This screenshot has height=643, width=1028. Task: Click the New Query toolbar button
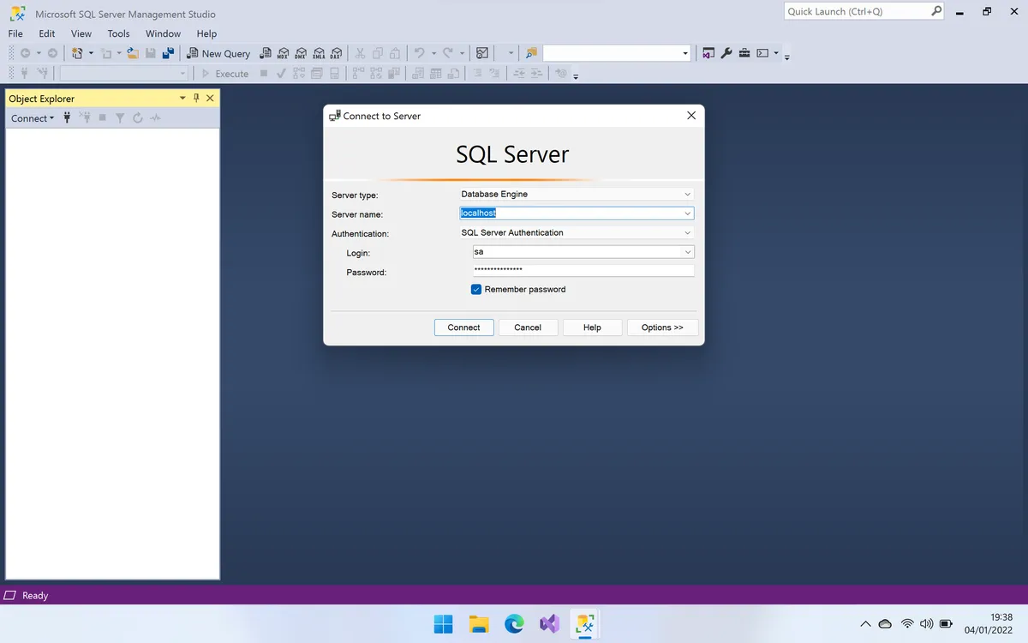pyautogui.click(x=218, y=53)
